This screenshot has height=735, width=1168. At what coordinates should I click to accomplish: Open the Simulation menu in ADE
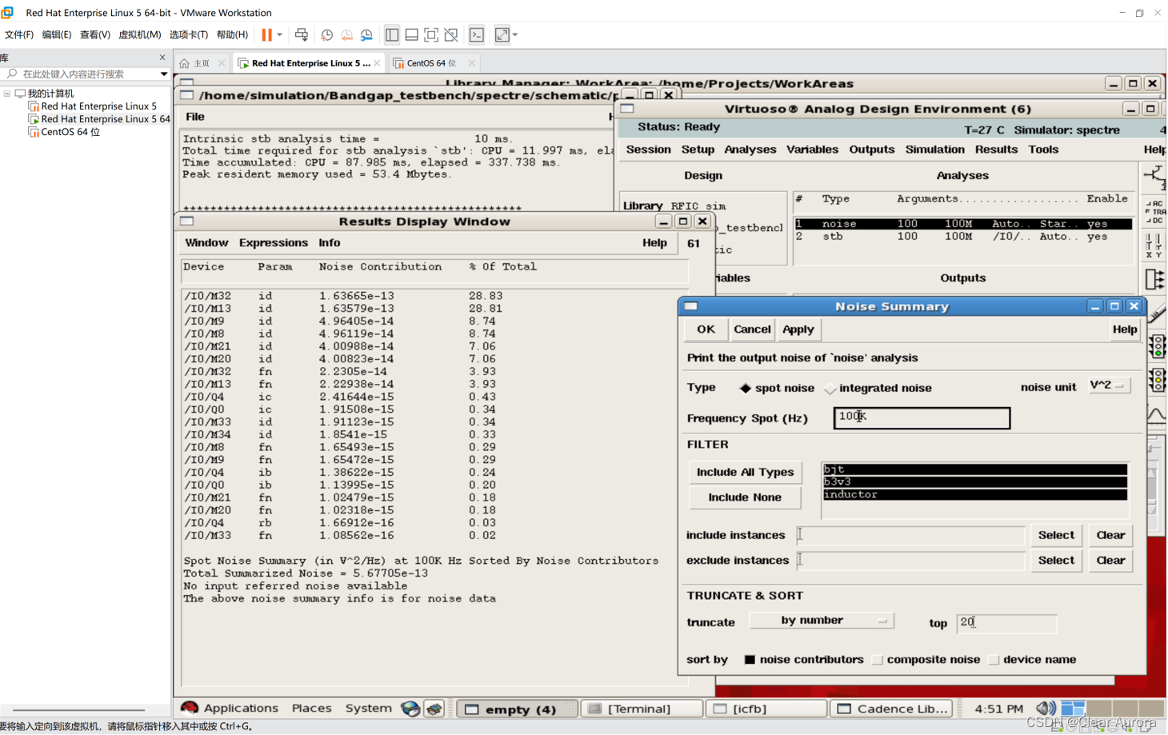click(934, 150)
